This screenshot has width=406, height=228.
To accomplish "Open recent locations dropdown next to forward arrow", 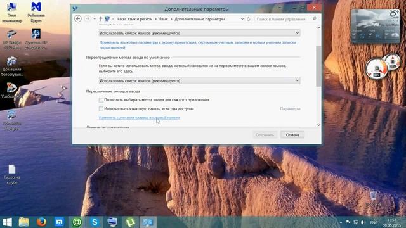I will (95, 19).
